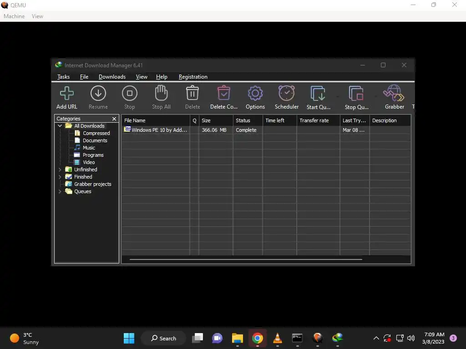Click the Mar 08 last try cell
The image size is (466, 349).
point(353,130)
